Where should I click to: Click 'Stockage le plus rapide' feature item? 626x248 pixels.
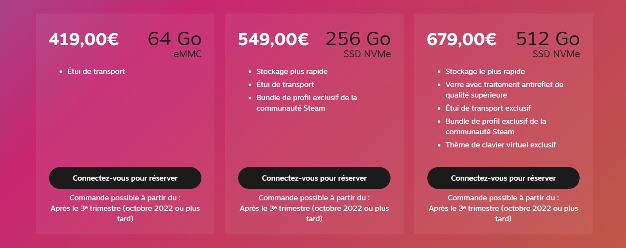[485, 71]
